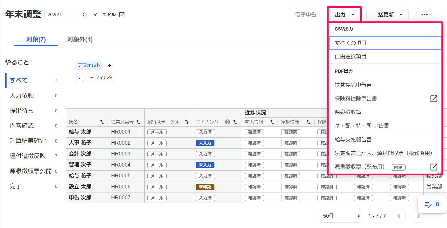Click the 未確認 badge for 設立 太郎

tap(205, 187)
